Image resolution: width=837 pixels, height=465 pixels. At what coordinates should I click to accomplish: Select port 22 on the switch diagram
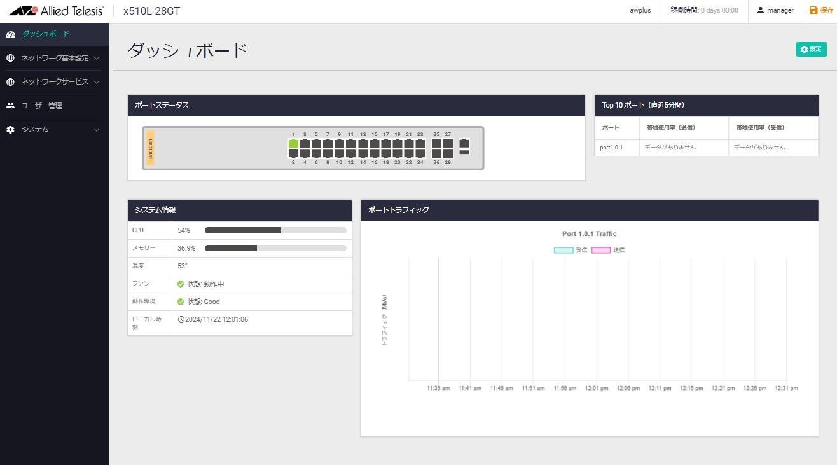click(409, 153)
